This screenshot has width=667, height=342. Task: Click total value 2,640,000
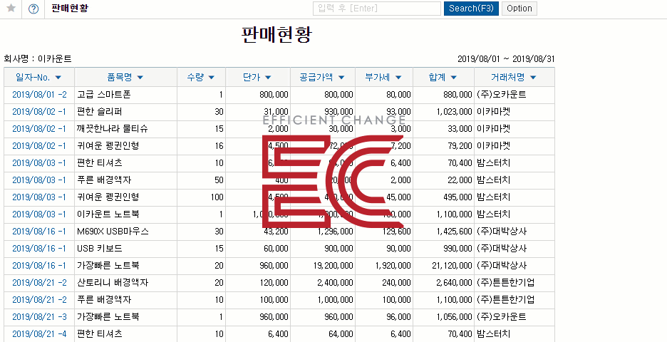[x=455, y=282]
